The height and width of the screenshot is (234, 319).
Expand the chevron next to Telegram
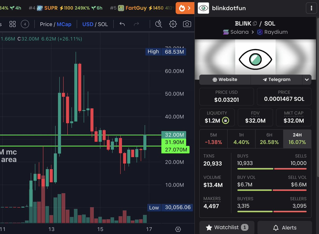(x=307, y=79)
